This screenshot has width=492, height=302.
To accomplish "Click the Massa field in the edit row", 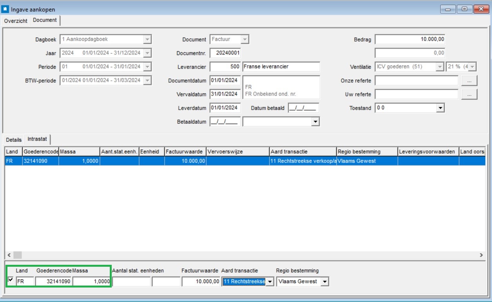I will (x=91, y=282).
